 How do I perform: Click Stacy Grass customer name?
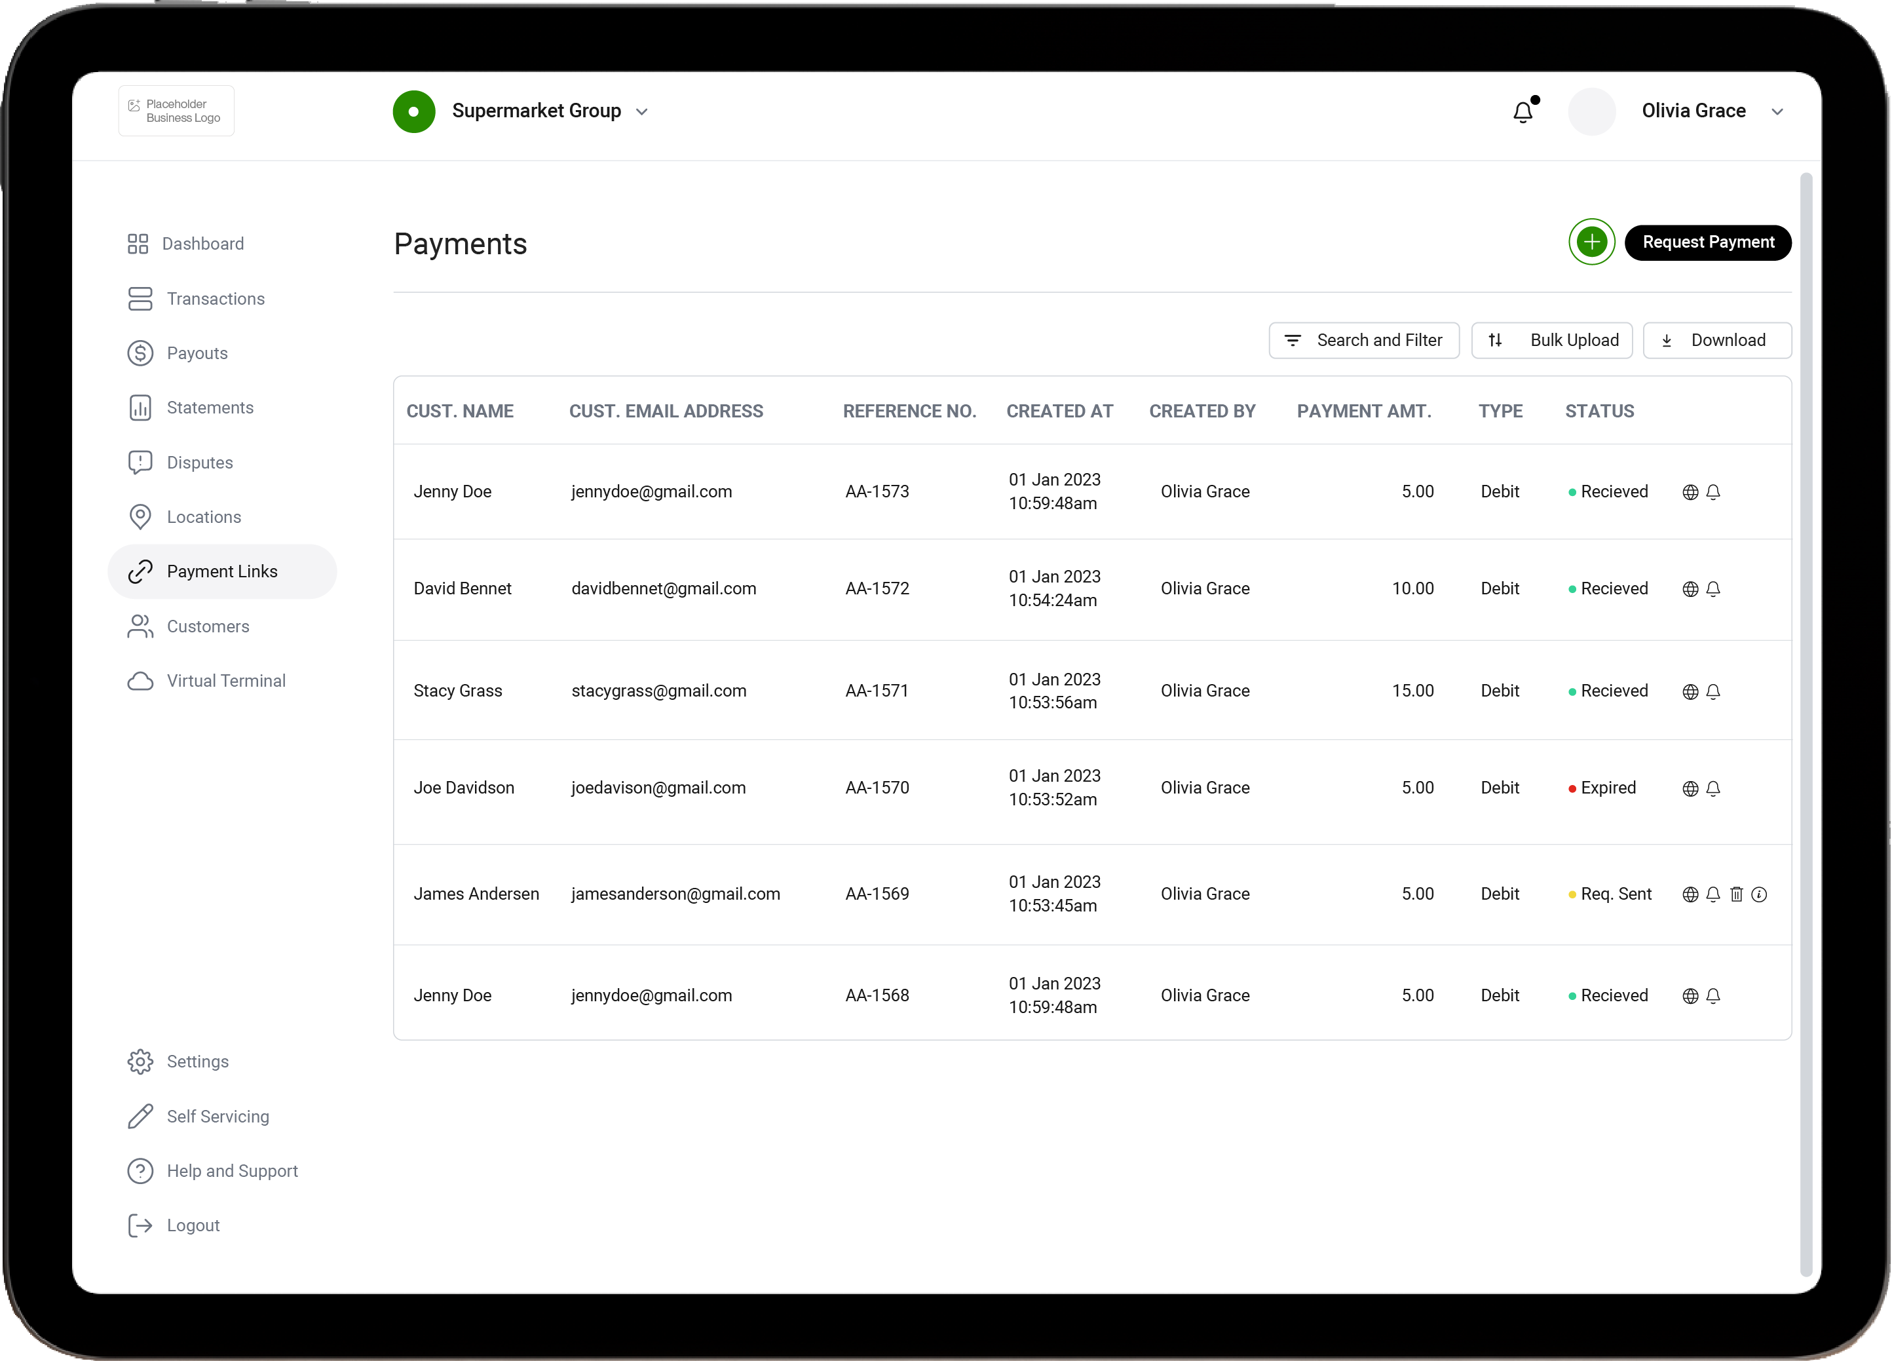[x=458, y=692]
